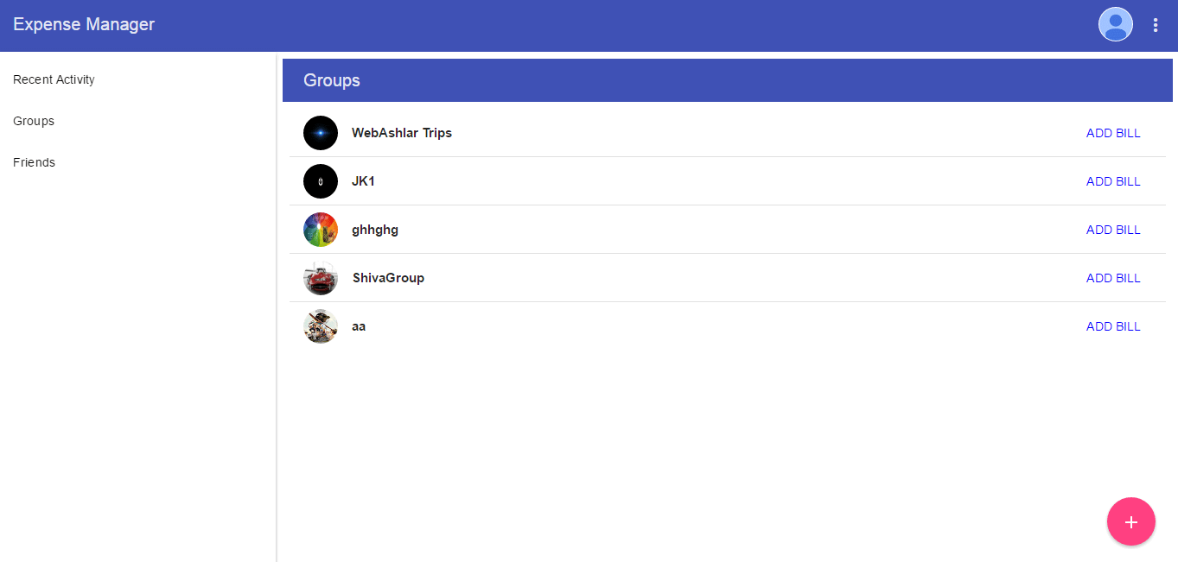Open the WebAshlar Trips group name
This screenshot has height=562, width=1178.
[402, 133]
